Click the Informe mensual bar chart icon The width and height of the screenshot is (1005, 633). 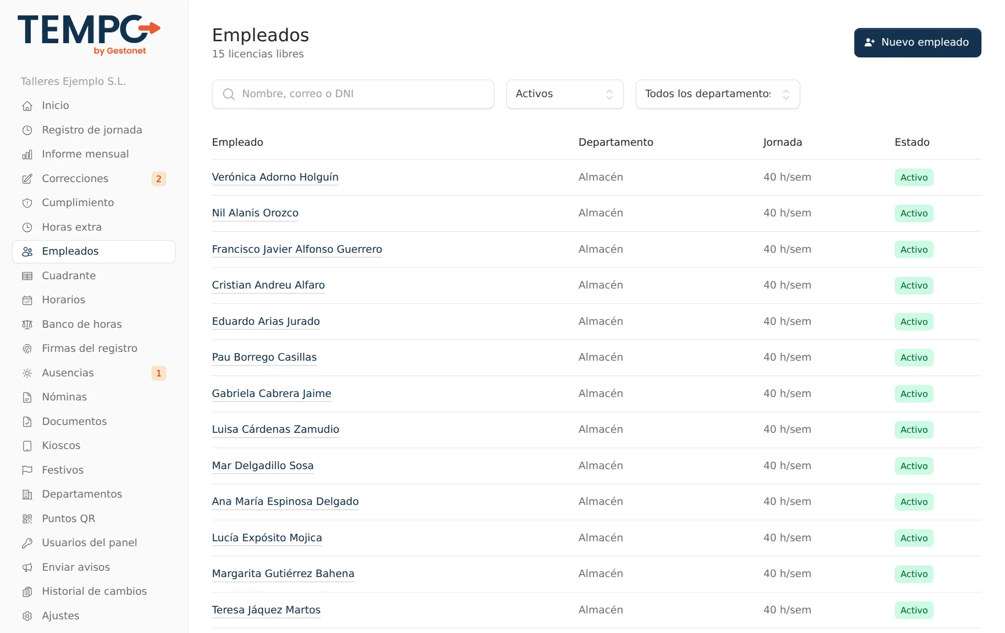(x=27, y=154)
